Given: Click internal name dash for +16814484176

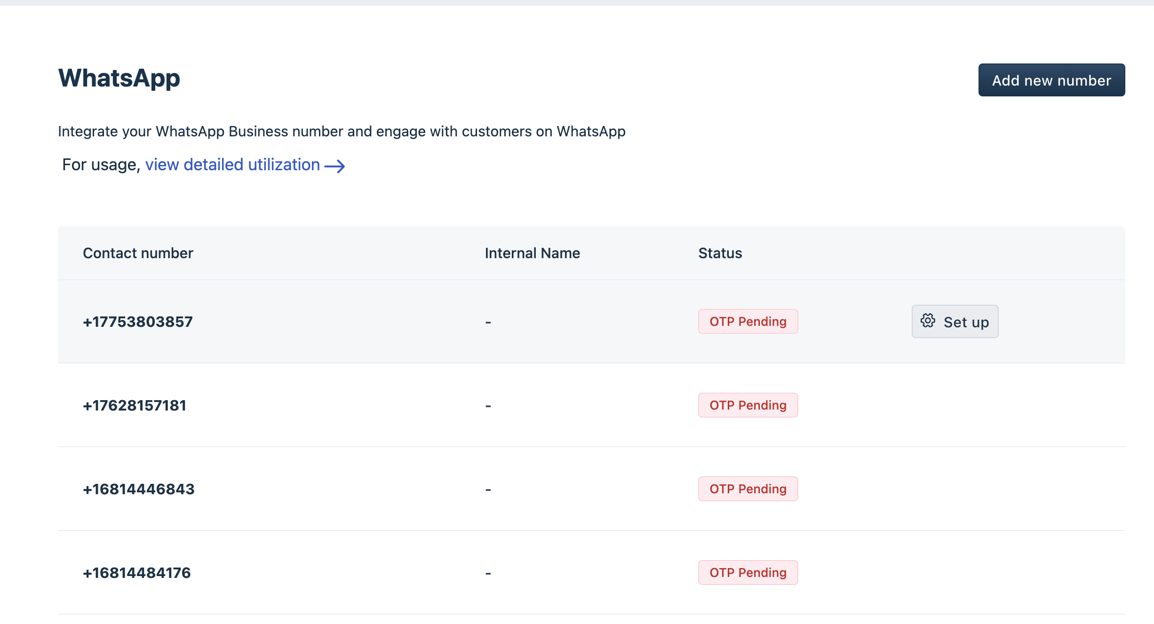Looking at the screenshot, I should pyautogui.click(x=488, y=574).
